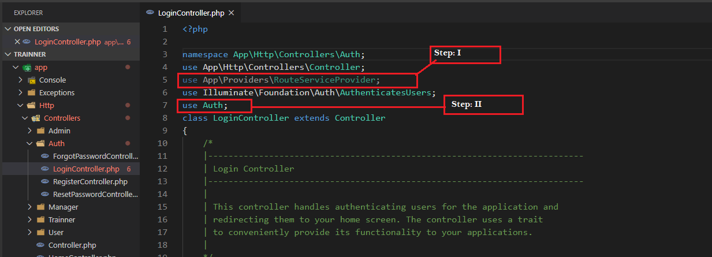
Task: Click the Http folder icon
Action: pos(31,106)
